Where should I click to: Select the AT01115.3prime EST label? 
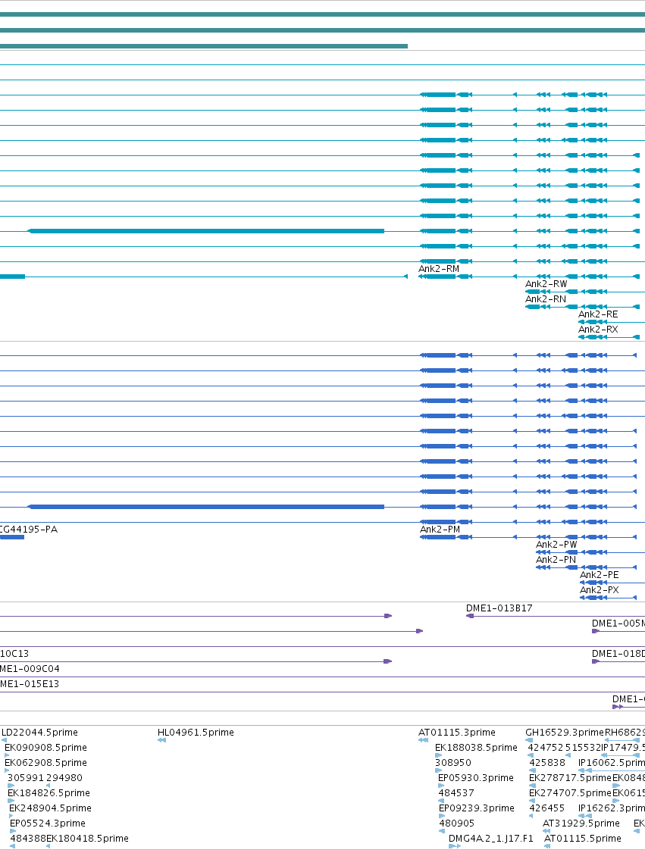point(457,733)
